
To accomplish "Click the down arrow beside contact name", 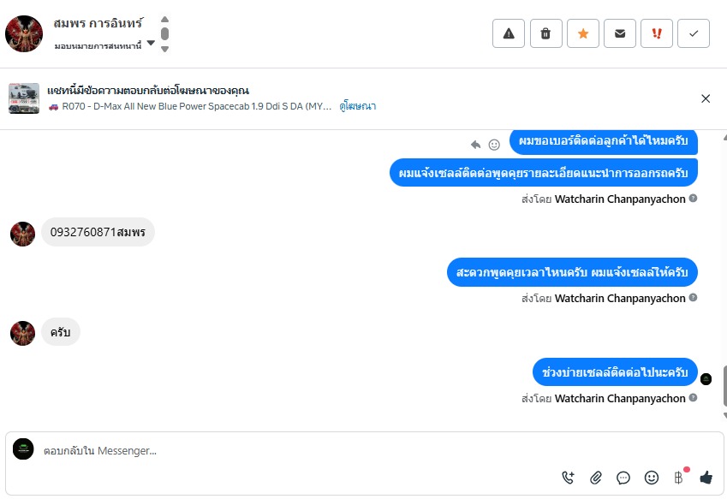I will [x=164, y=49].
